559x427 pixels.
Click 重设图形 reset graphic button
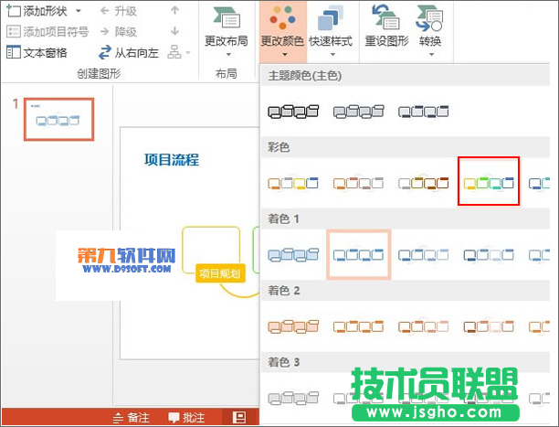pos(386,27)
